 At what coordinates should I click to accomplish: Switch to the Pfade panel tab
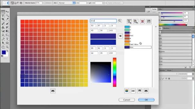(169, 70)
